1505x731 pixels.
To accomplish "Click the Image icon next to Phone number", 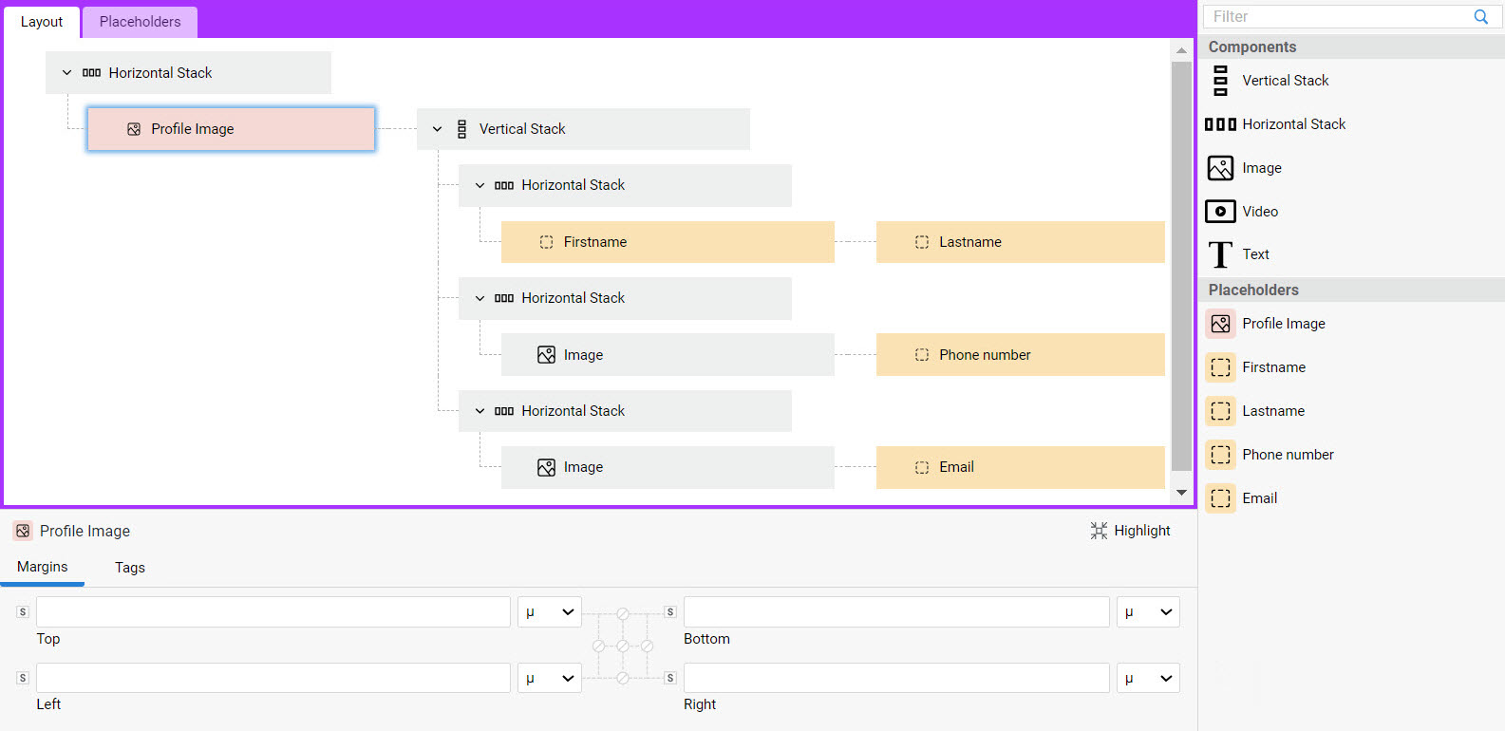I will tap(546, 355).
